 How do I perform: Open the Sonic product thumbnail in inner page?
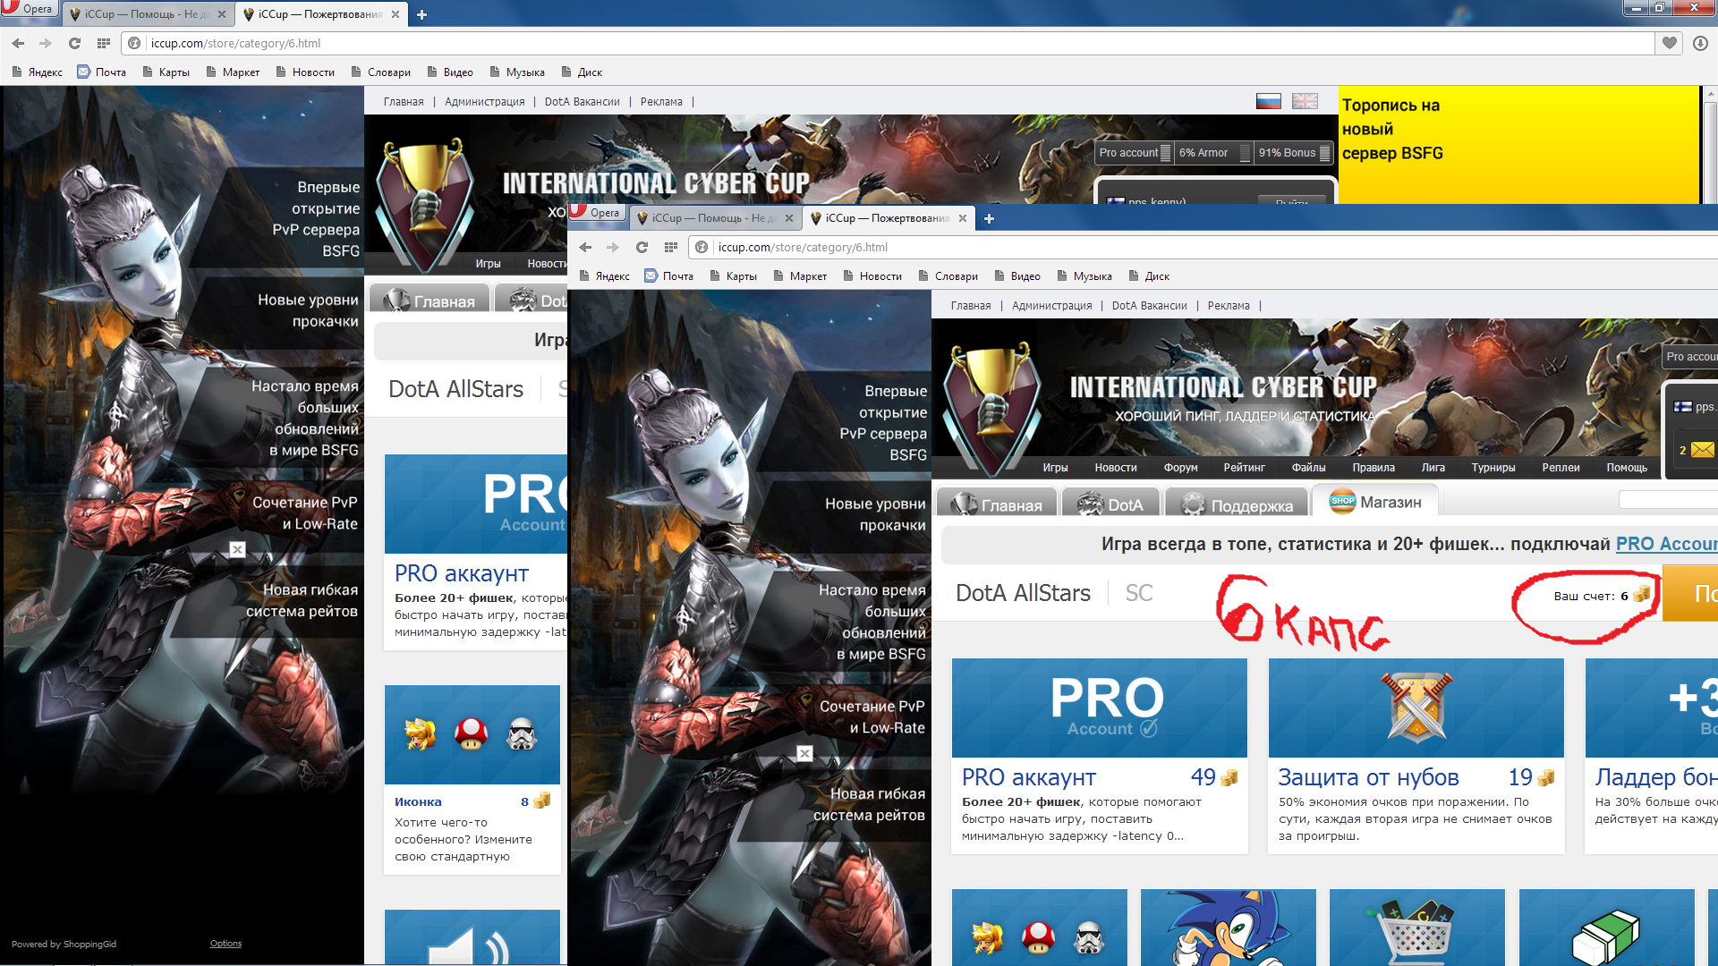point(1228,928)
